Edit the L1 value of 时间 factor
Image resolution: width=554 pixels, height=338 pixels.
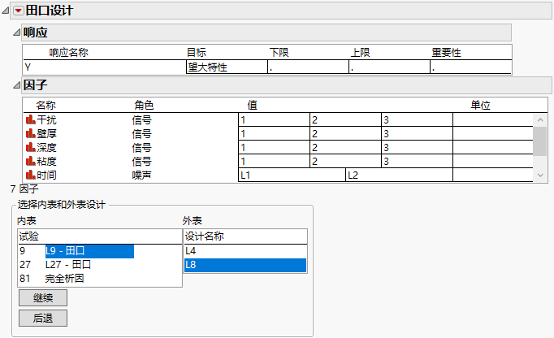[x=292, y=175]
